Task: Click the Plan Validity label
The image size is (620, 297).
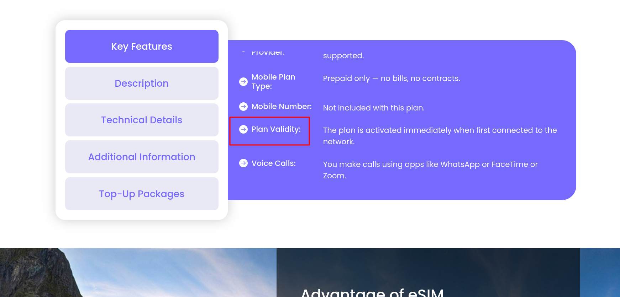Action: click(x=276, y=129)
